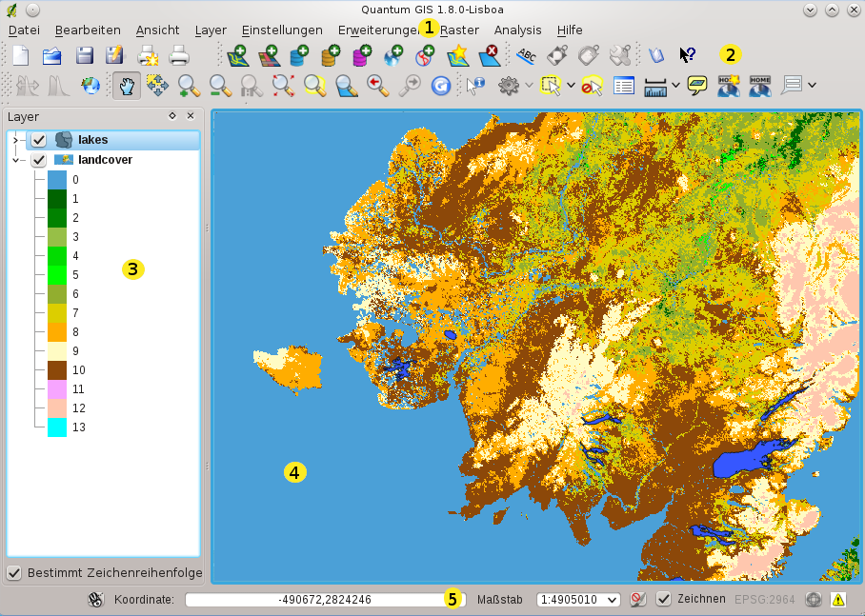Image resolution: width=865 pixels, height=616 pixels.
Task: Create a new spatial bookmark
Action: (x=728, y=86)
